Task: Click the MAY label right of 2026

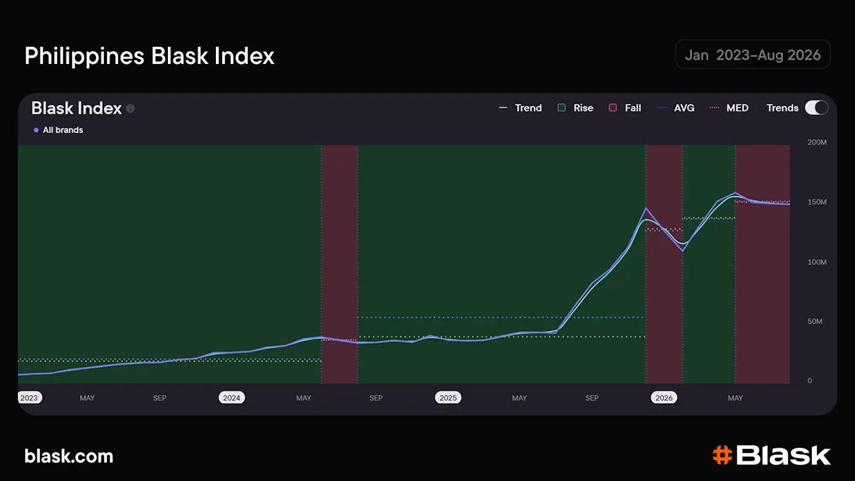Action: (x=736, y=398)
